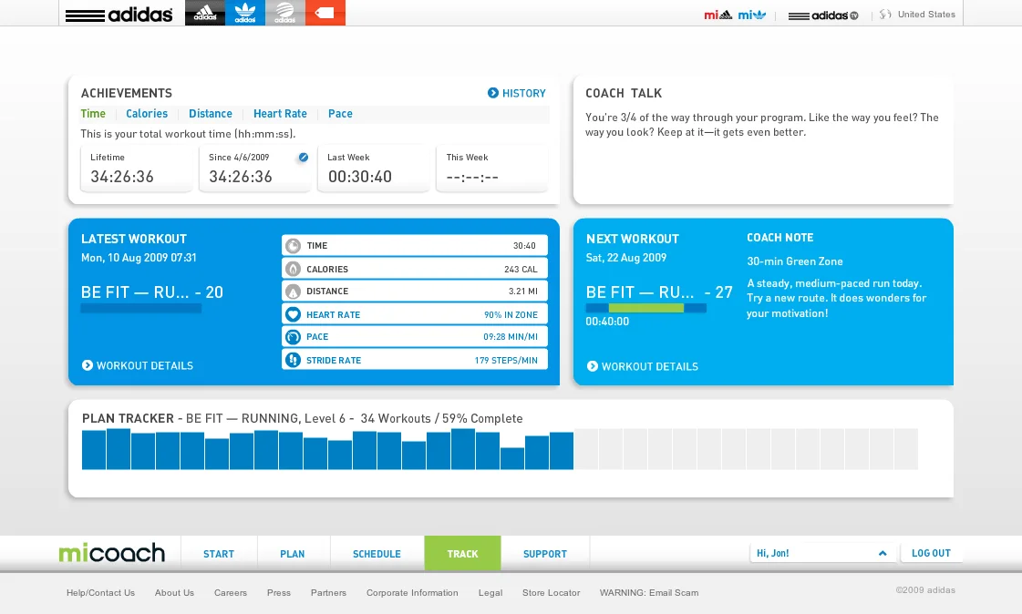Click the Heart Rate heart icon
The width and height of the screenshot is (1022, 614).
[294, 314]
